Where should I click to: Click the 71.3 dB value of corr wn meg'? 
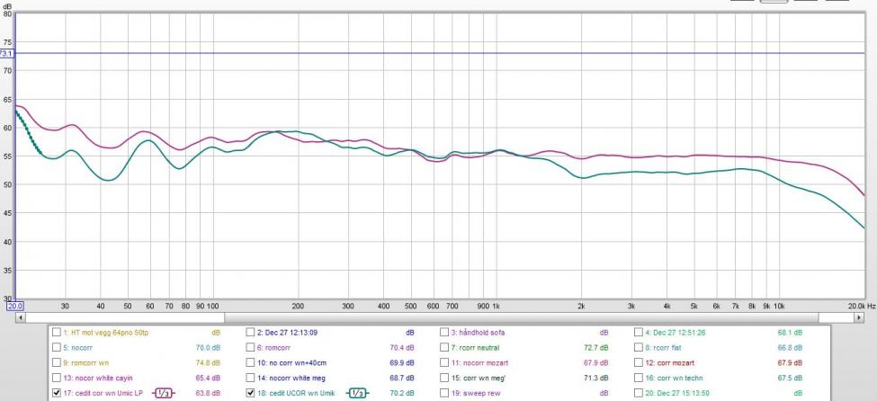[x=596, y=378]
